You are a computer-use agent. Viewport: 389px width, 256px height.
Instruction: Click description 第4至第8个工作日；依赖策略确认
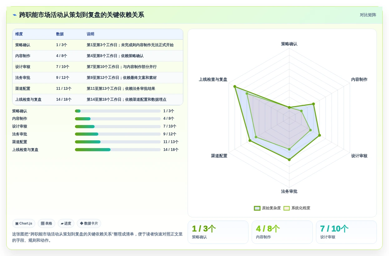115,56
